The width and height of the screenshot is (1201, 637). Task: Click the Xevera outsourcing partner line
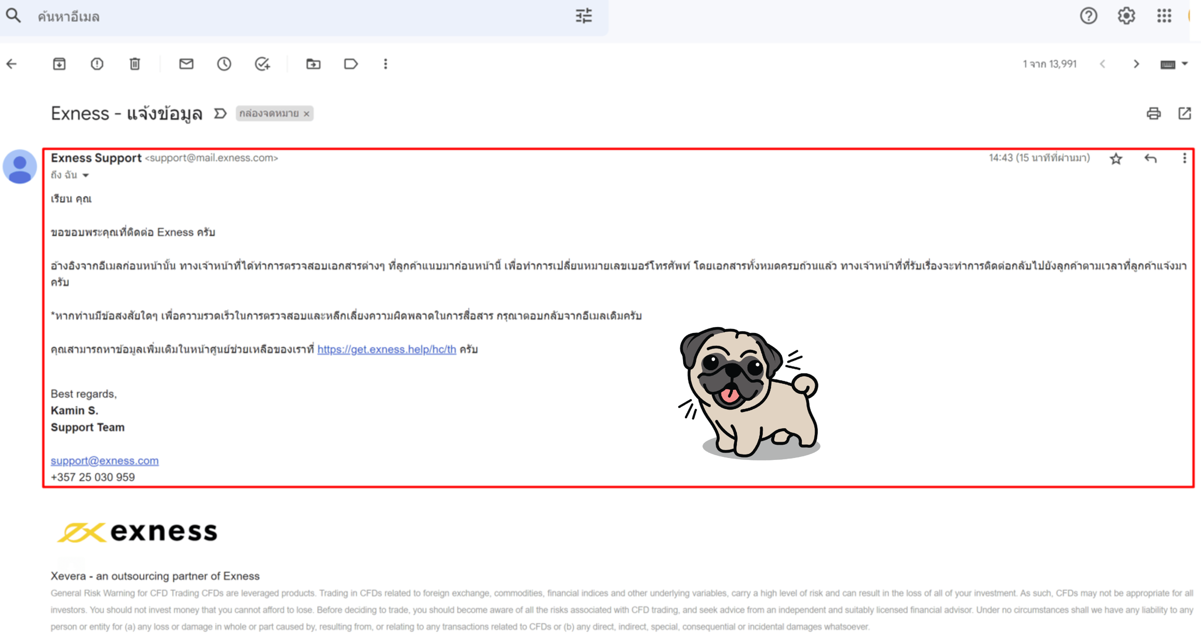[155, 576]
